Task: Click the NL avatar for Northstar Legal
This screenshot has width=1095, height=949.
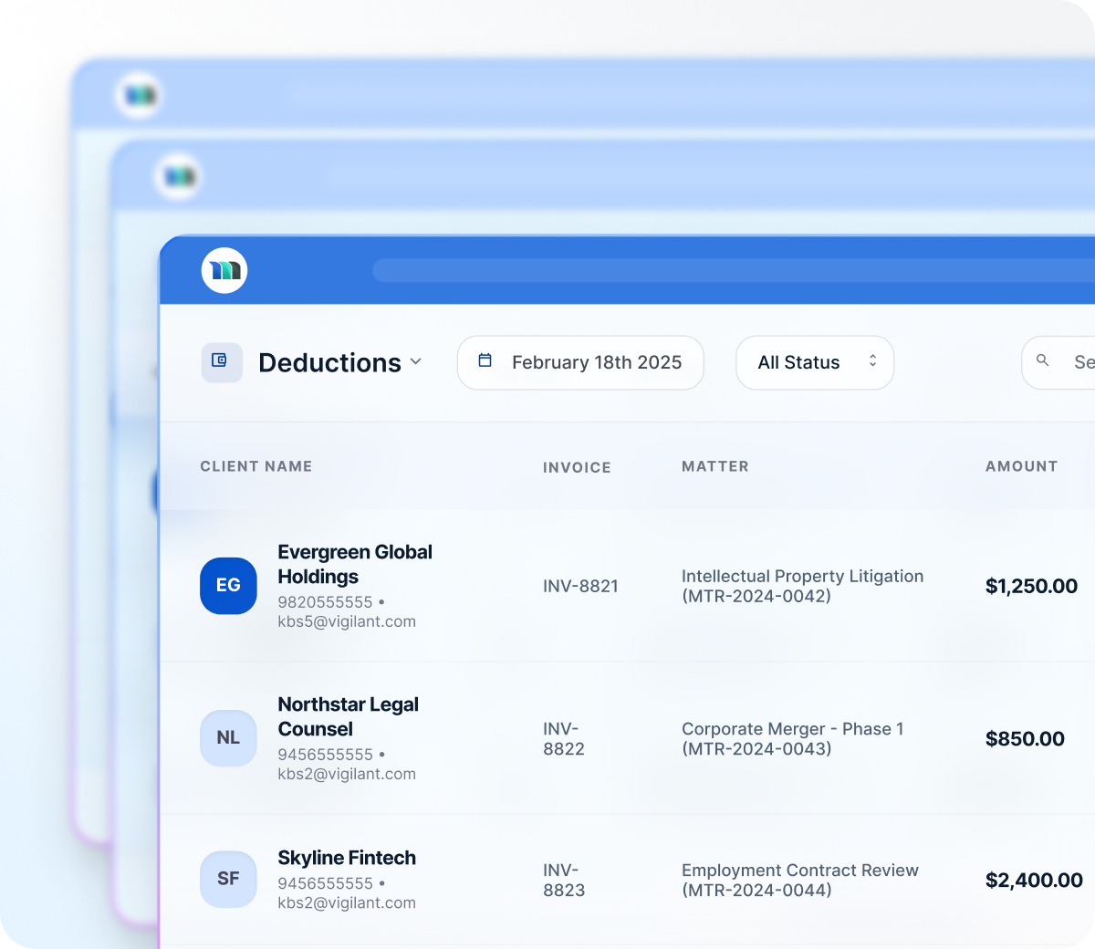Action: 228,738
